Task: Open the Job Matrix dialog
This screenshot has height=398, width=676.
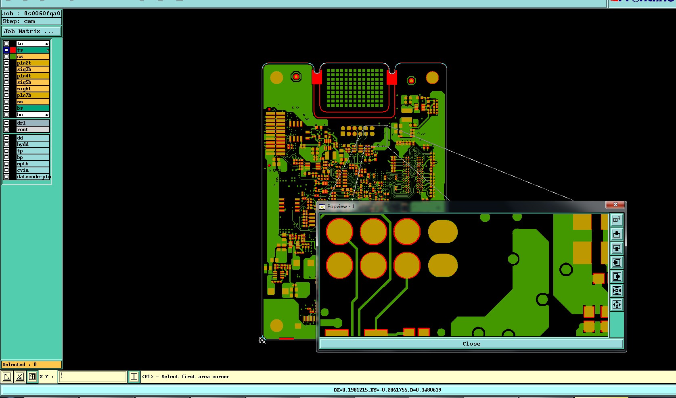Action: [31, 31]
